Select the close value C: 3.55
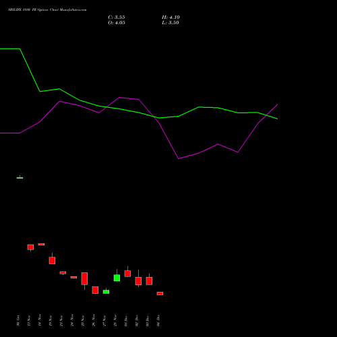This screenshot has width=337, height=337. [117, 18]
